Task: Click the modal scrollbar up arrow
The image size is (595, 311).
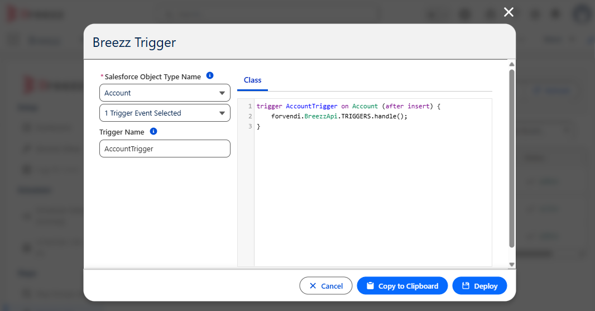Action: 511,64
